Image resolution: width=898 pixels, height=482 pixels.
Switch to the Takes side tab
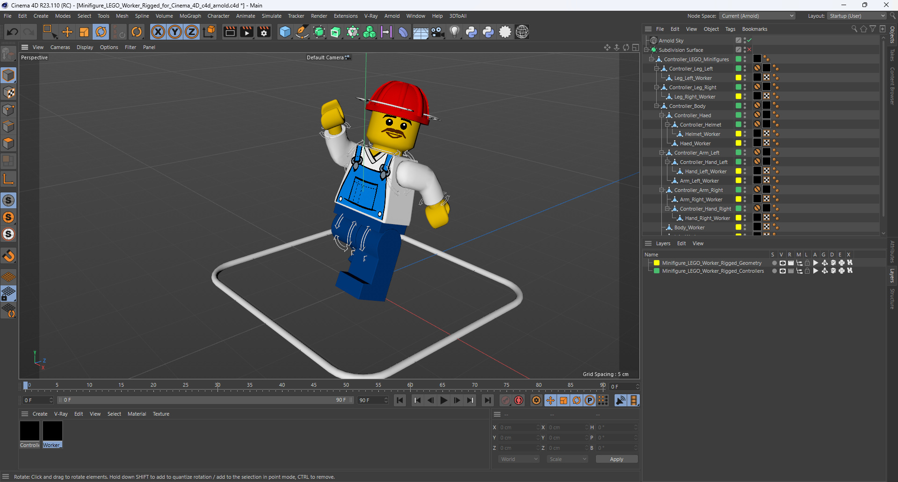(x=892, y=55)
